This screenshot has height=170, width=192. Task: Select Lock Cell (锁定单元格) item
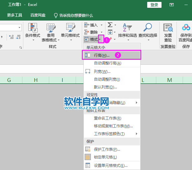point(112,157)
